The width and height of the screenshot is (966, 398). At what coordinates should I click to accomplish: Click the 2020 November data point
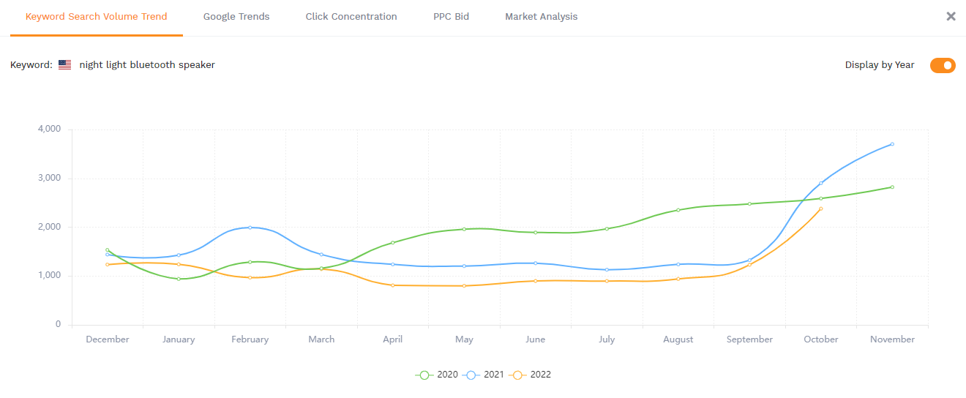click(892, 187)
